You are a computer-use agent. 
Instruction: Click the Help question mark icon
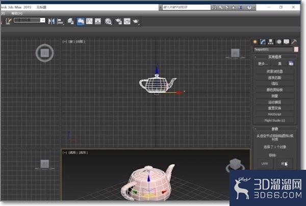(249, 8)
